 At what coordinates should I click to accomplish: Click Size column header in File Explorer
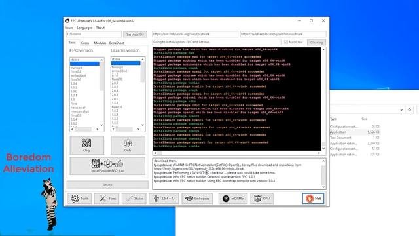pyautogui.click(x=365, y=119)
